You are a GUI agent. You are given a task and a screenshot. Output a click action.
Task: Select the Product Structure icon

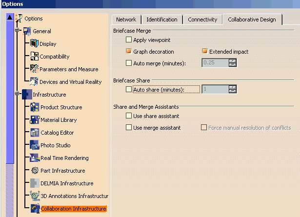pos(35,107)
